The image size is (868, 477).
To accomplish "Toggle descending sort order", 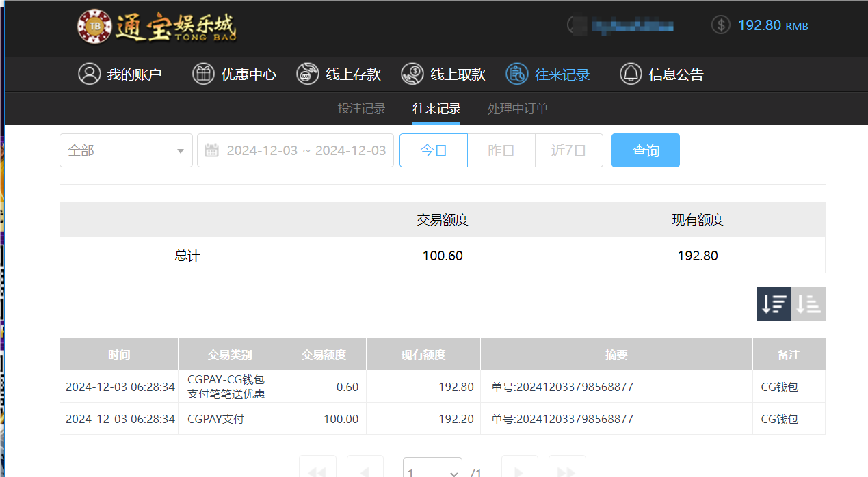I will point(774,303).
